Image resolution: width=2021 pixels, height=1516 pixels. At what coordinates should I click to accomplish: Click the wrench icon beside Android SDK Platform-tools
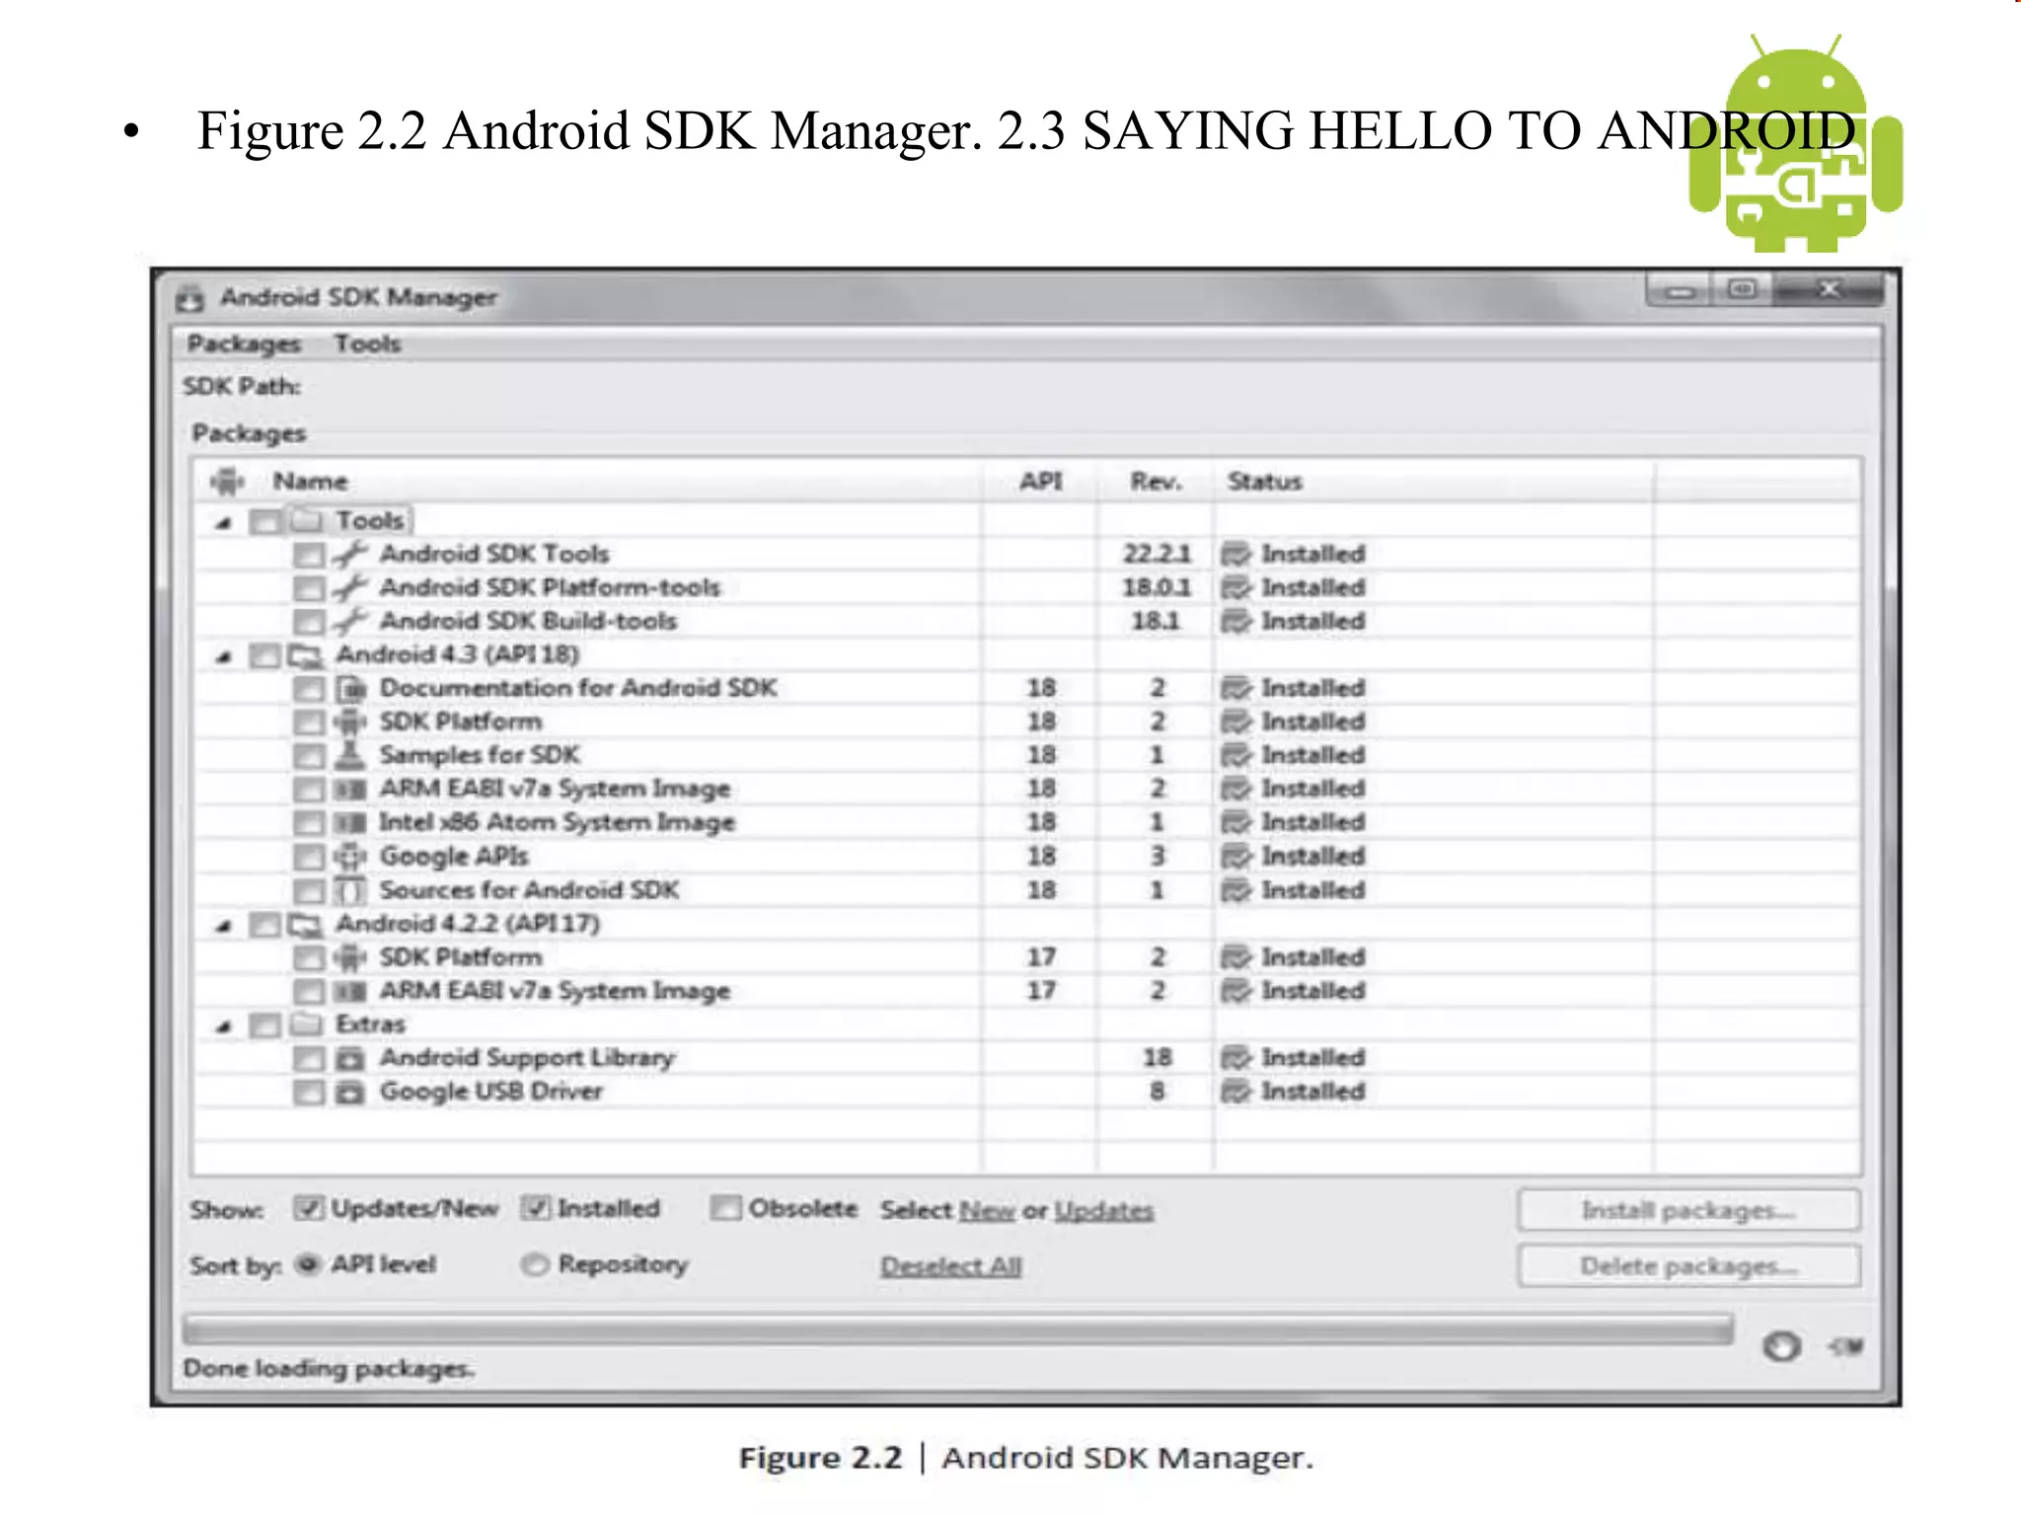coord(349,587)
